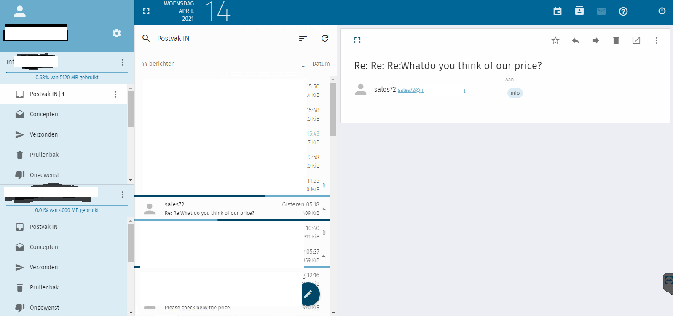Click the sales72 sender email address link
Image resolution: width=673 pixels, height=316 pixels.
410,90
